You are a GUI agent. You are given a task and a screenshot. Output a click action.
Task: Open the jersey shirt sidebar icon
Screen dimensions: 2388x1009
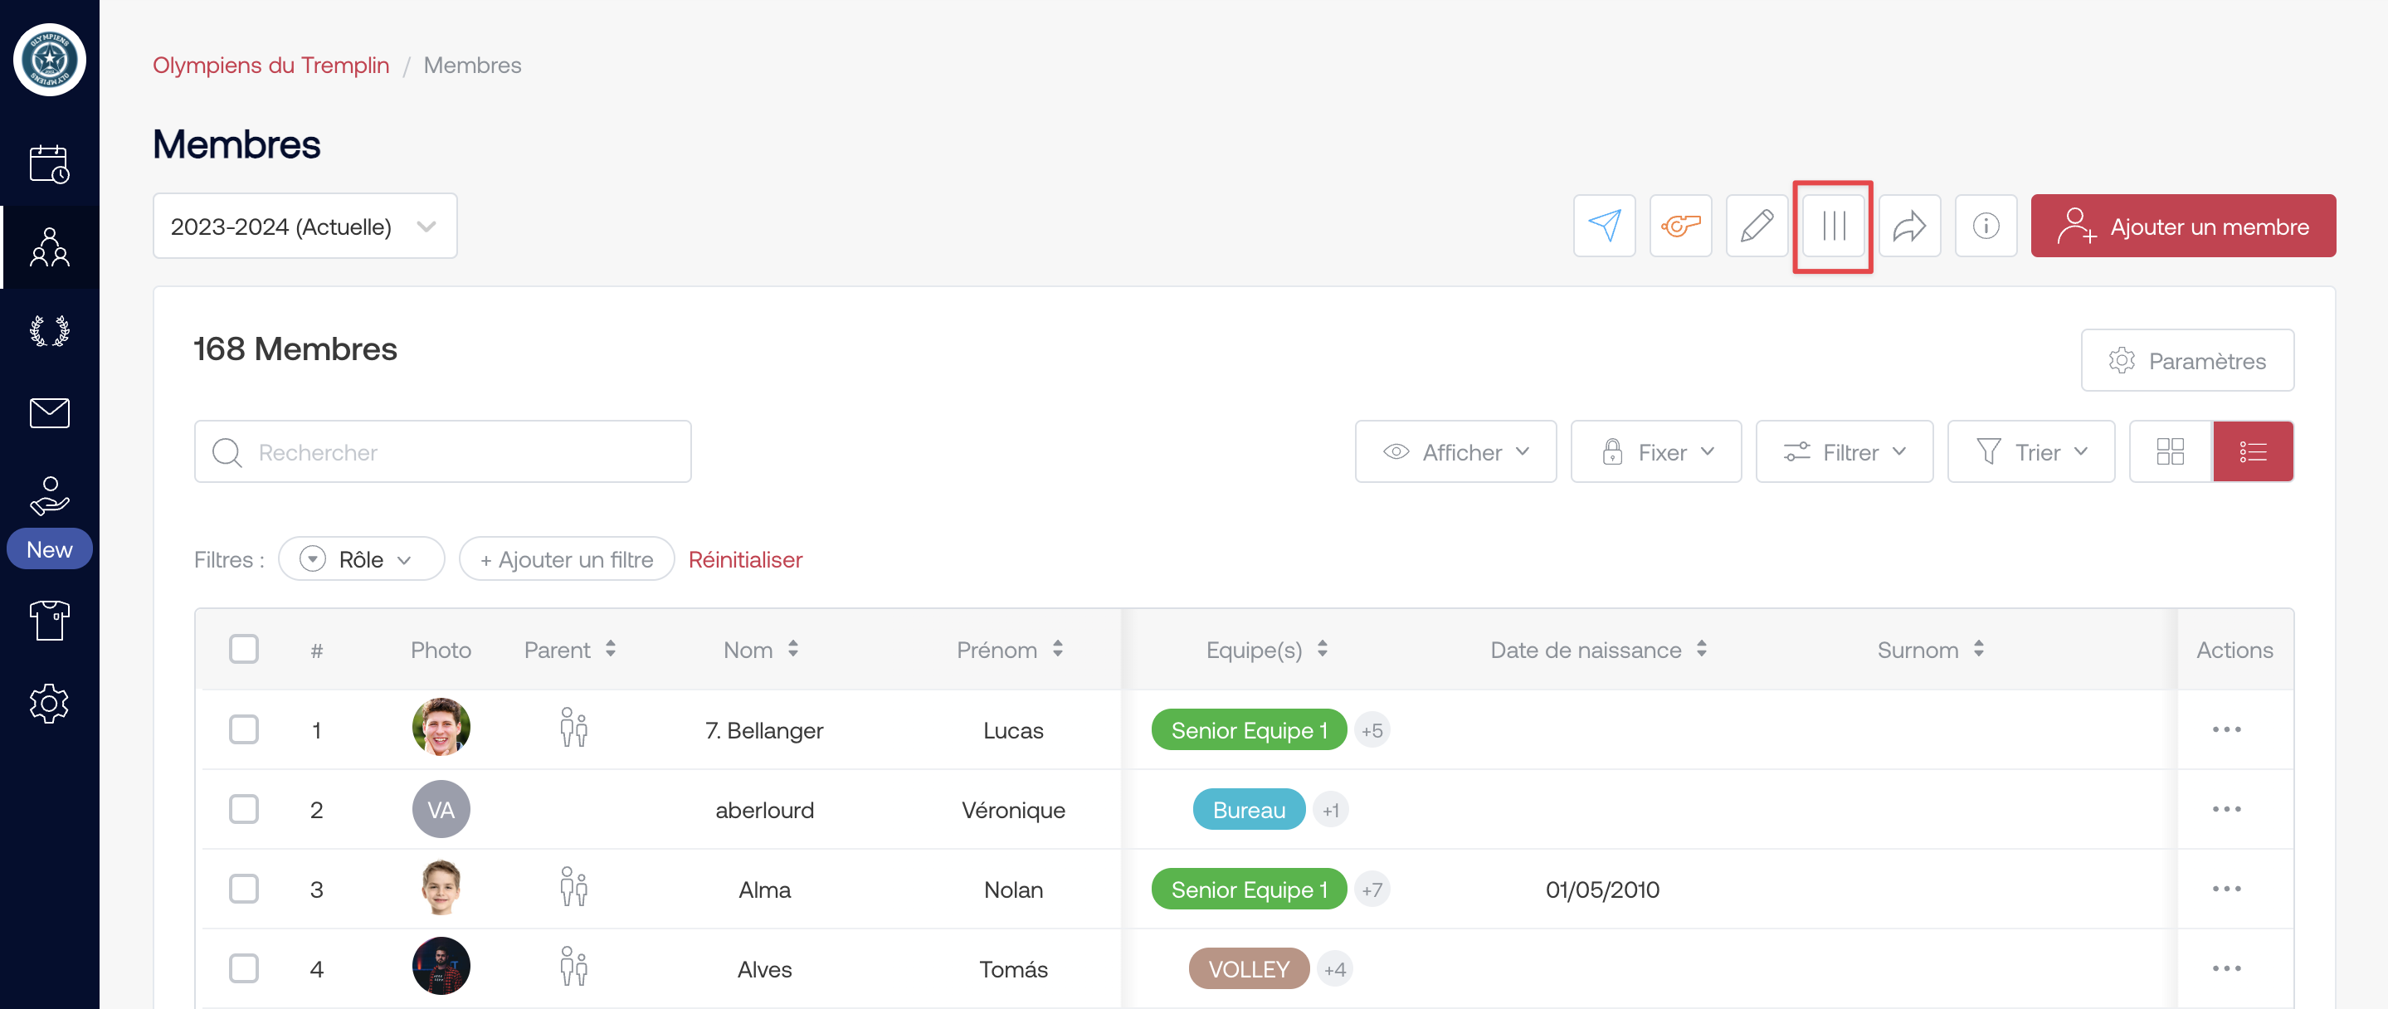coord(49,618)
